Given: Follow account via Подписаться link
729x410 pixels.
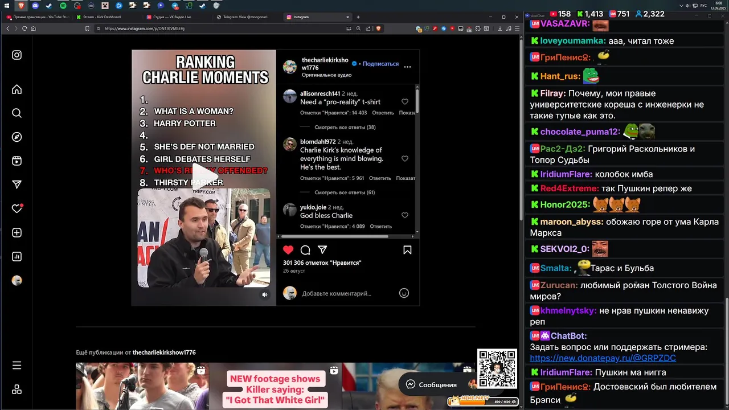Looking at the screenshot, I should (x=380, y=64).
